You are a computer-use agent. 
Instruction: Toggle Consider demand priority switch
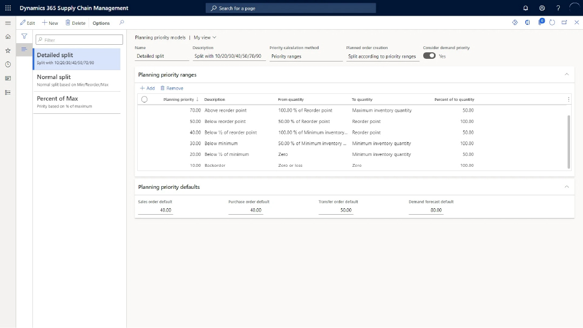(x=429, y=56)
